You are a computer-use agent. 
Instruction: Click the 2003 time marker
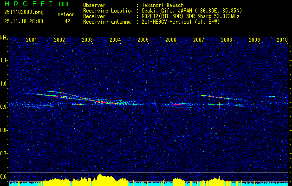[x=87, y=40]
